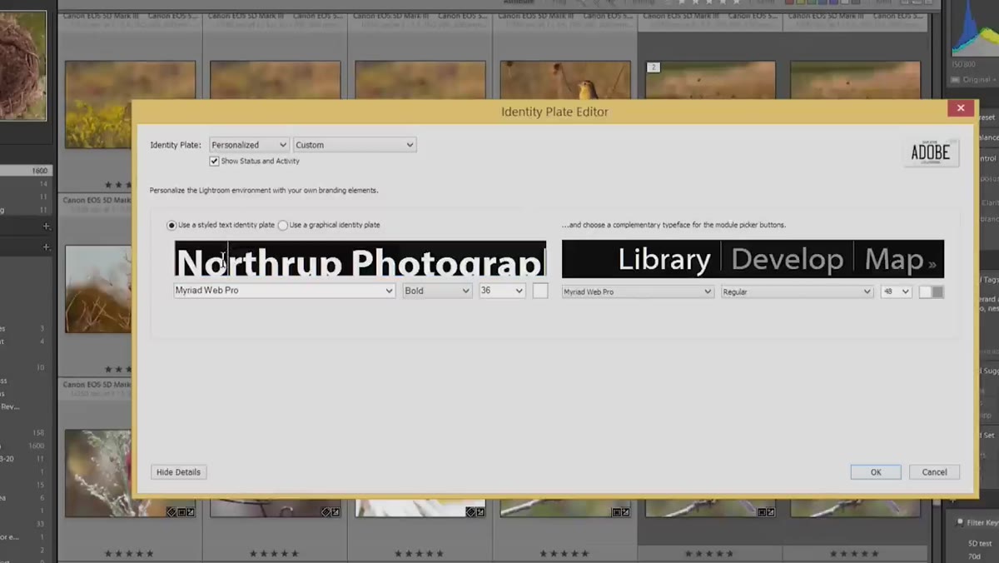999x563 pixels.
Task: Select the highlighted '1600' row in left panel
Action: [x=25, y=171]
